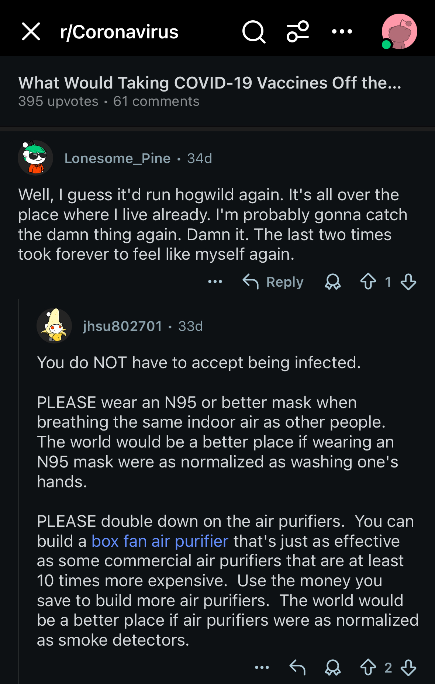Open the header three-dot overflow menu
This screenshot has width=435, height=684.
pos(342,32)
